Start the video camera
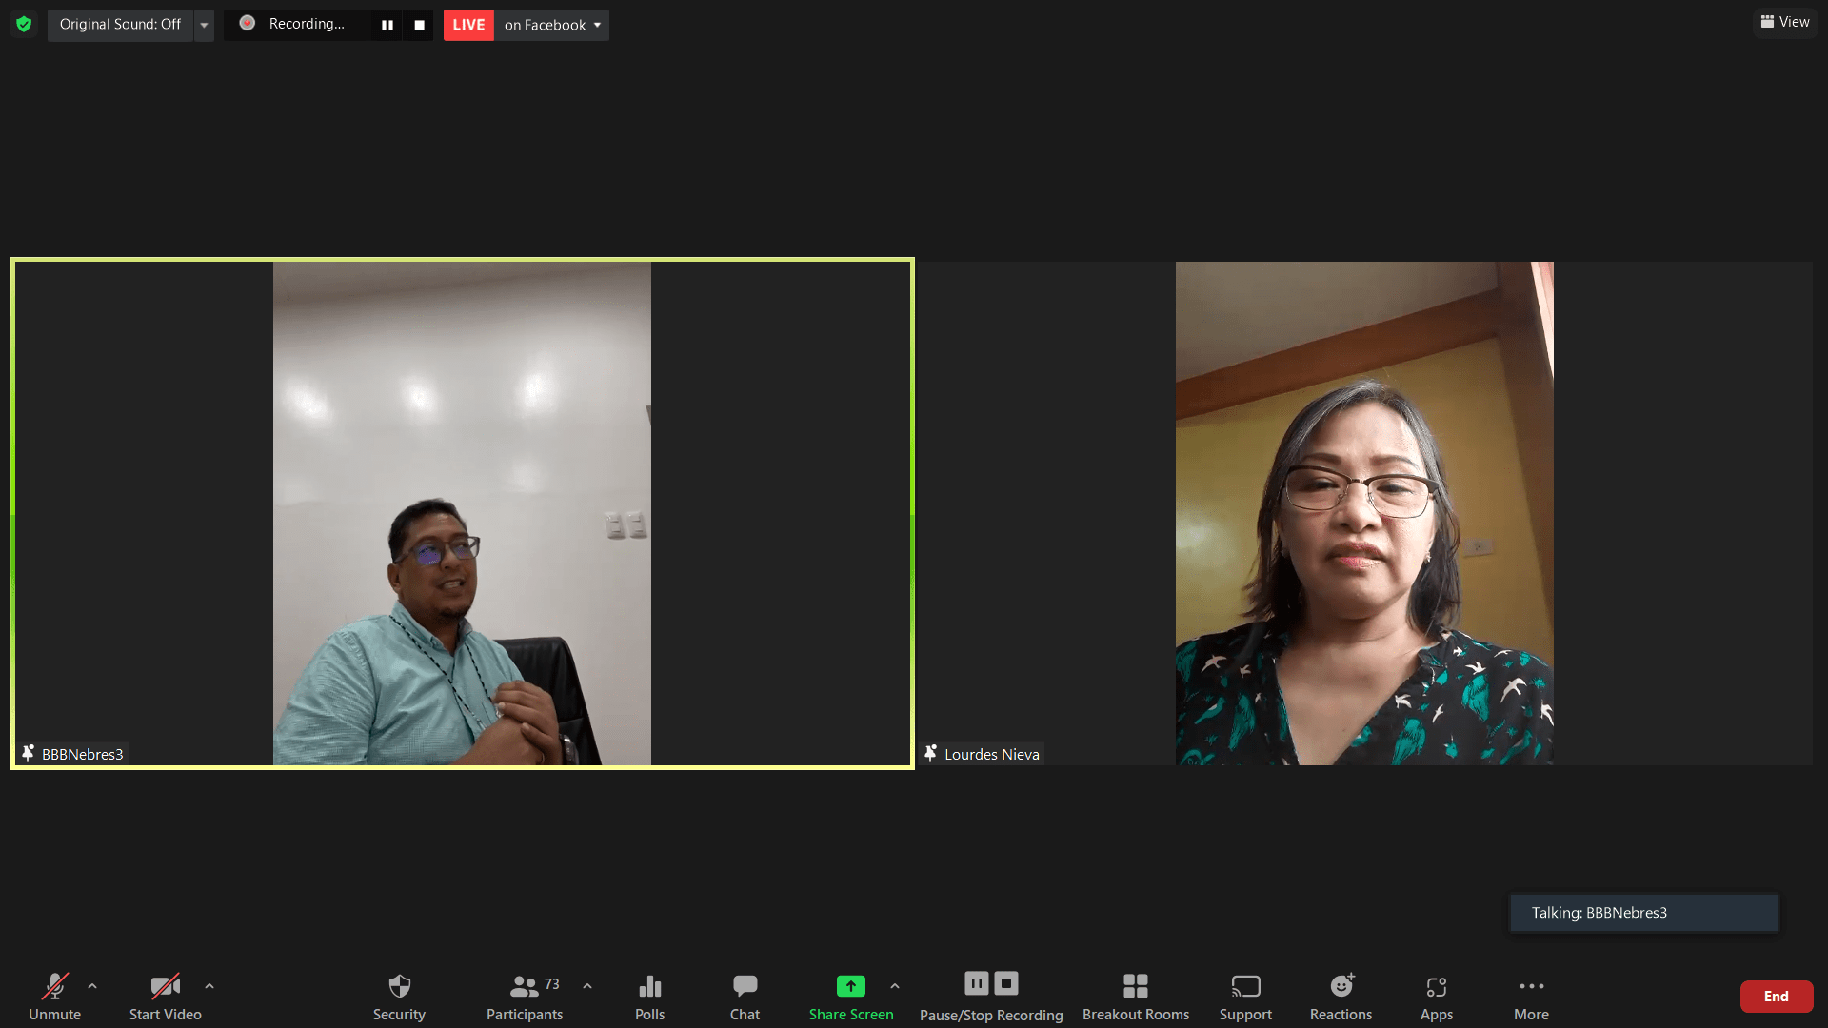 click(x=165, y=996)
